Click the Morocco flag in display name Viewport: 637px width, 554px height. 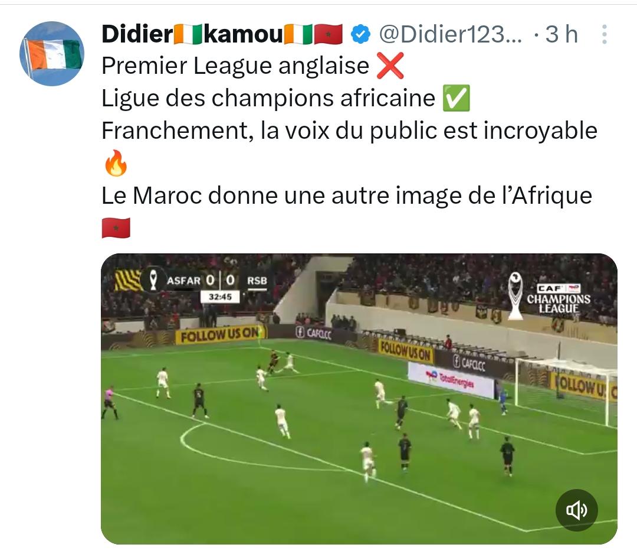[x=329, y=34]
